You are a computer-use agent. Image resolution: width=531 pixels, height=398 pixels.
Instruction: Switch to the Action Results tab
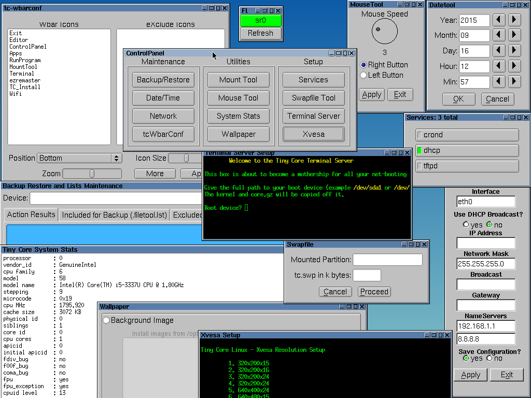click(31, 215)
